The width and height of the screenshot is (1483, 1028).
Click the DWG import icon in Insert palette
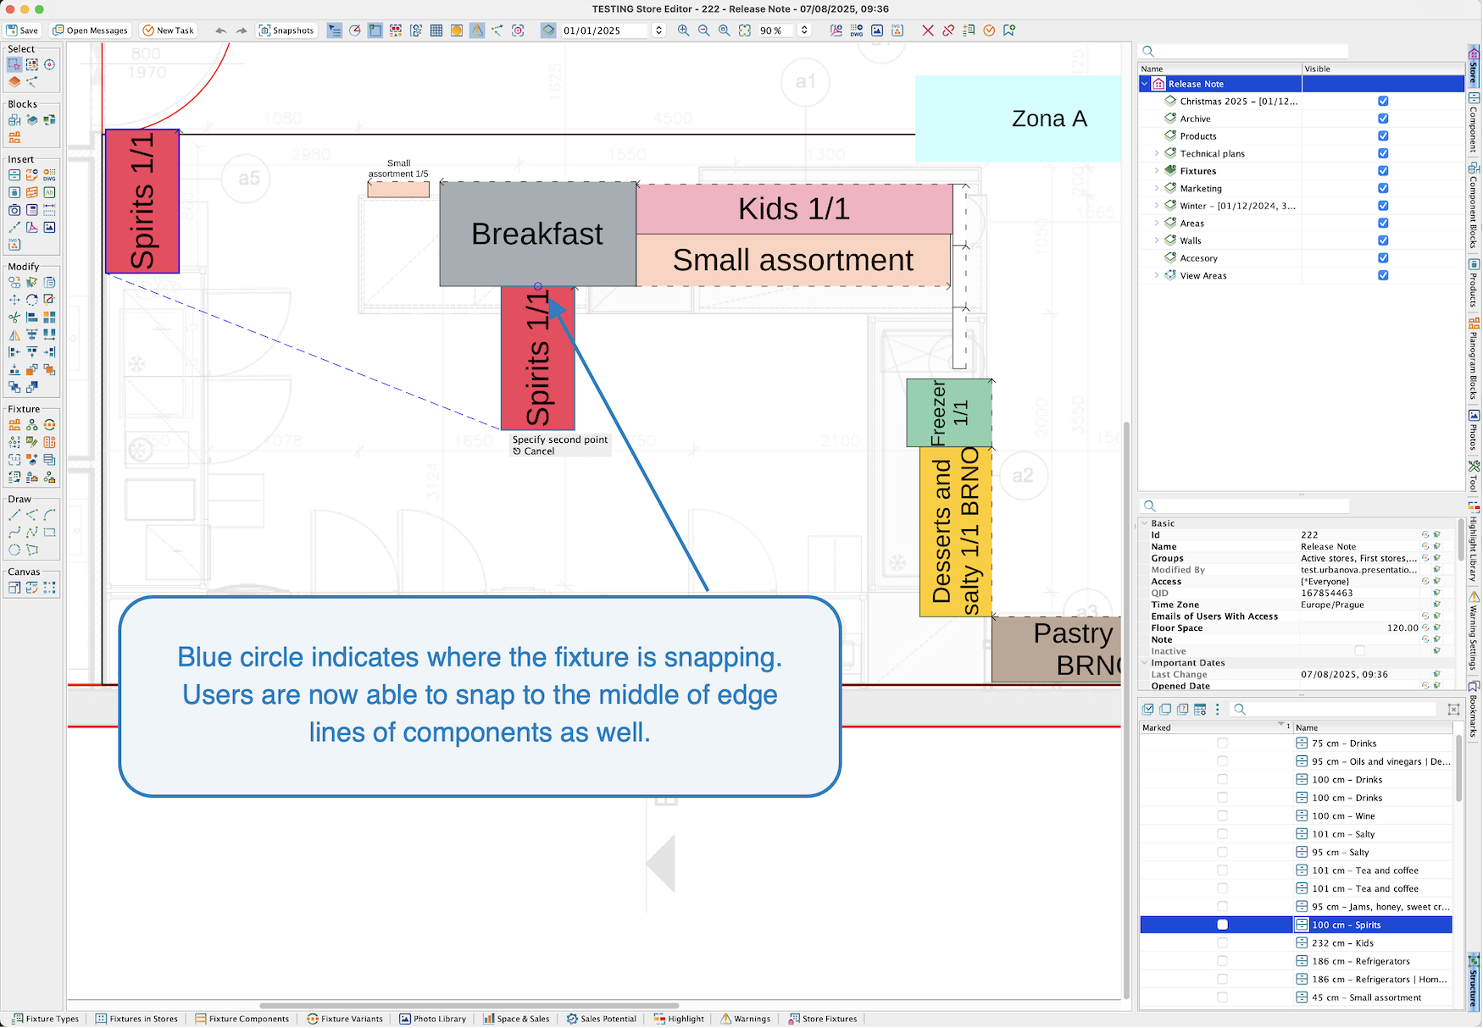point(50,175)
